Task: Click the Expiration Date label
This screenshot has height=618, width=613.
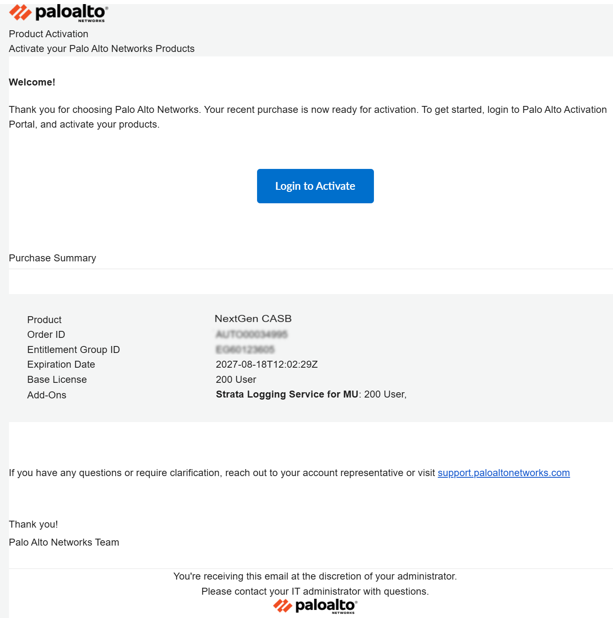Action: pyautogui.click(x=61, y=364)
